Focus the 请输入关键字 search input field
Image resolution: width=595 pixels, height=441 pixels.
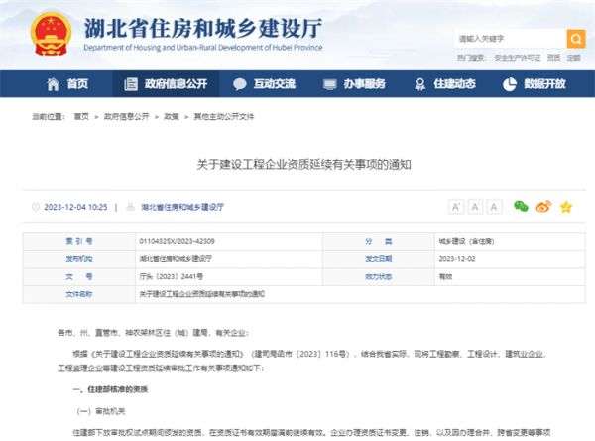tap(511, 39)
